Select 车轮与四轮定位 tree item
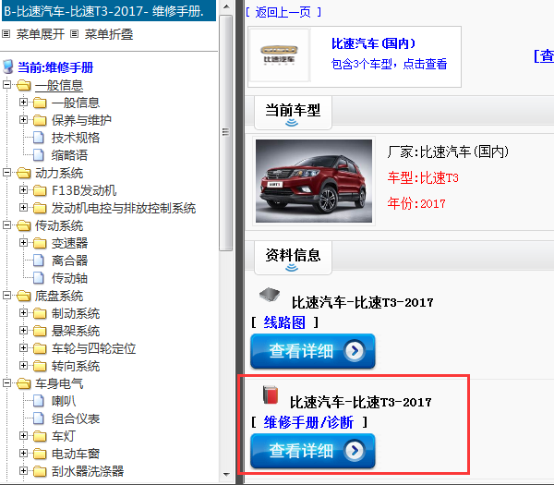This screenshot has width=554, height=485. coord(93,348)
